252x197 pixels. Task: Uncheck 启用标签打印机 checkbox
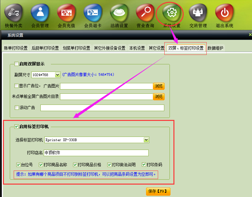(x=16, y=127)
